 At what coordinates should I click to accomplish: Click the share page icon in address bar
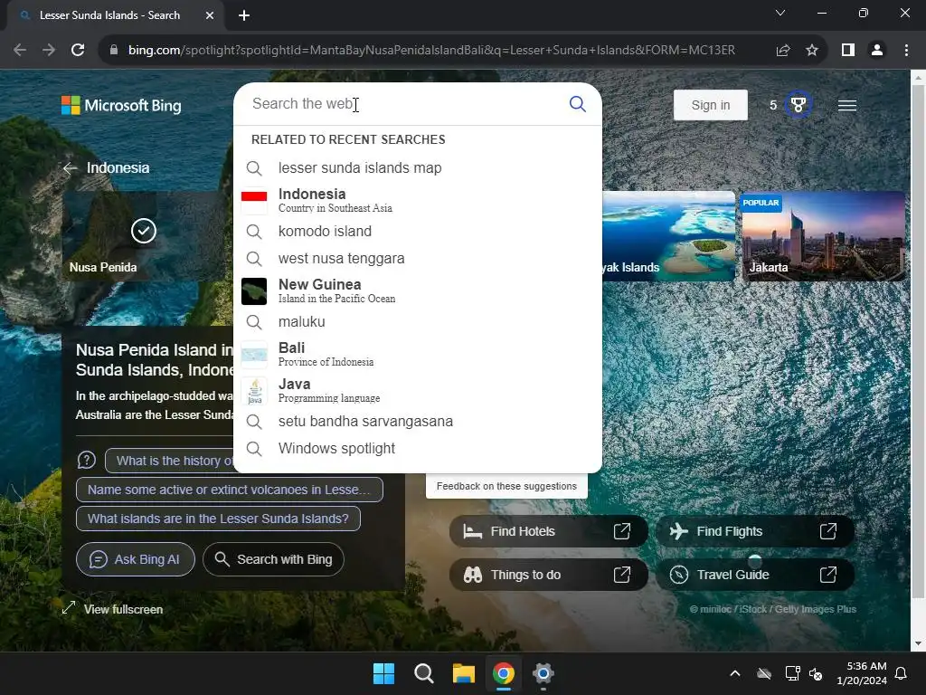tap(783, 51)
